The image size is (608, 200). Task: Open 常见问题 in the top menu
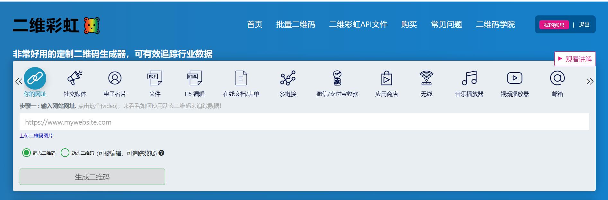(x=446, y=24)
